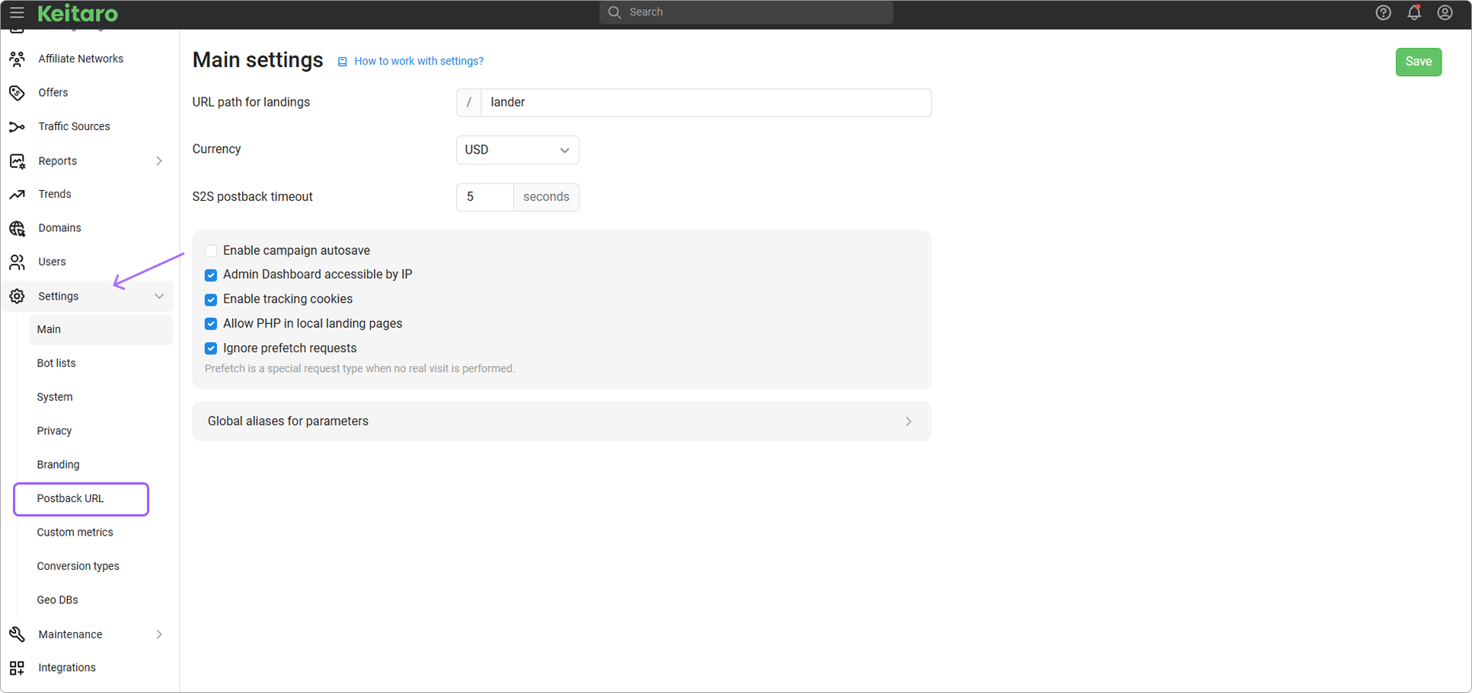The height and width of the screenshot is (693, 1472).
Task: Disable Ignore prefetch requests checkbox
Action: click(x=211, y=348)
